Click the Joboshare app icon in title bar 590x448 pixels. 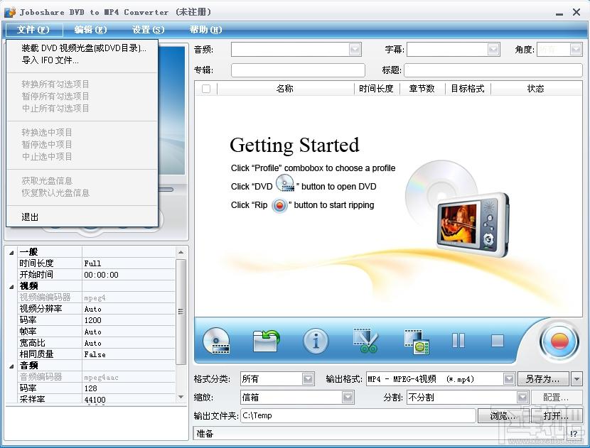coord(10,12)
